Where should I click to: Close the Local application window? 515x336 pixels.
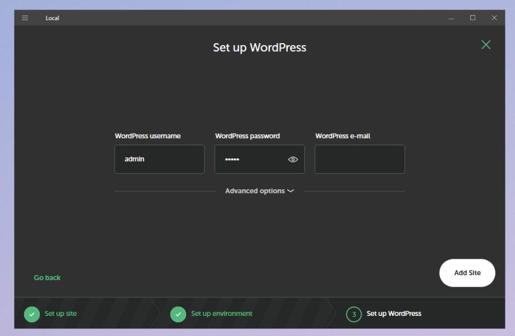pos(494,18)
